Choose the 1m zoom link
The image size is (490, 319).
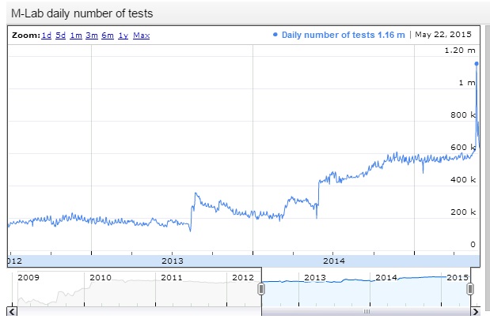pyautogui.click(x=76, y=36)
